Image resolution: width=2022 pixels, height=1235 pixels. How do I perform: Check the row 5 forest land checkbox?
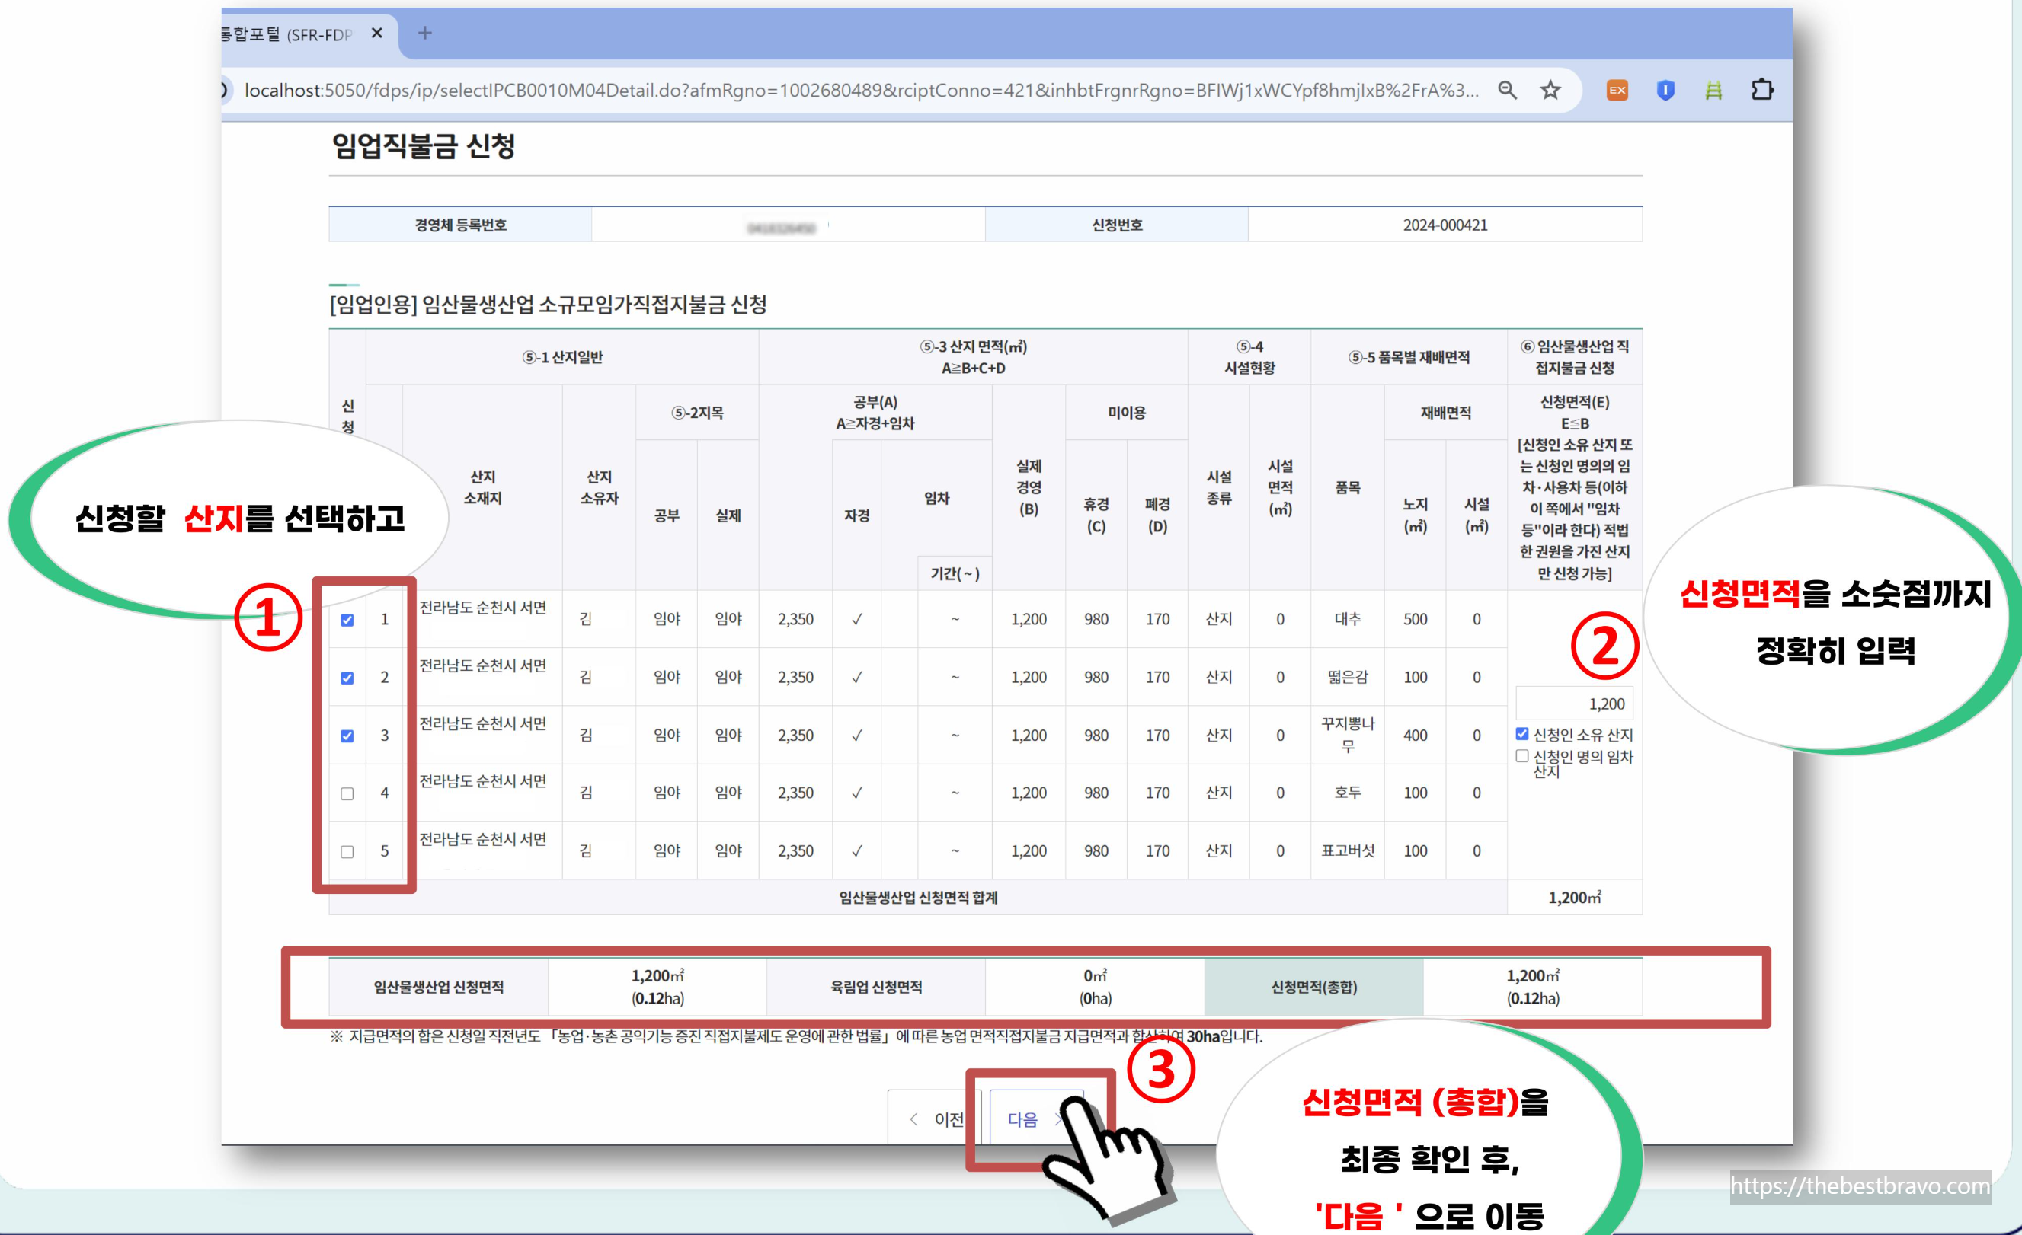[x=347, y=852]
